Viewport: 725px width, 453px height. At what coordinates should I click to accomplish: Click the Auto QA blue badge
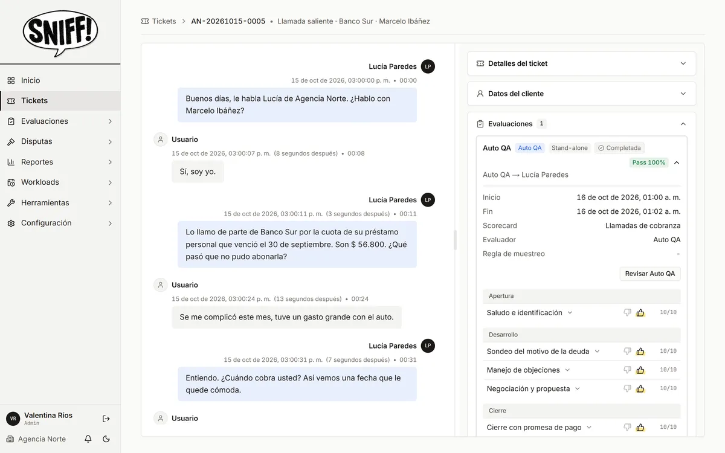(530, 148)
